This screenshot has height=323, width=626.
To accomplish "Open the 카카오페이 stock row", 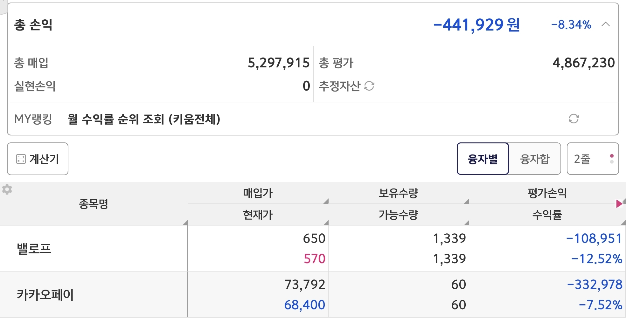I will click(x=45, y=295).
